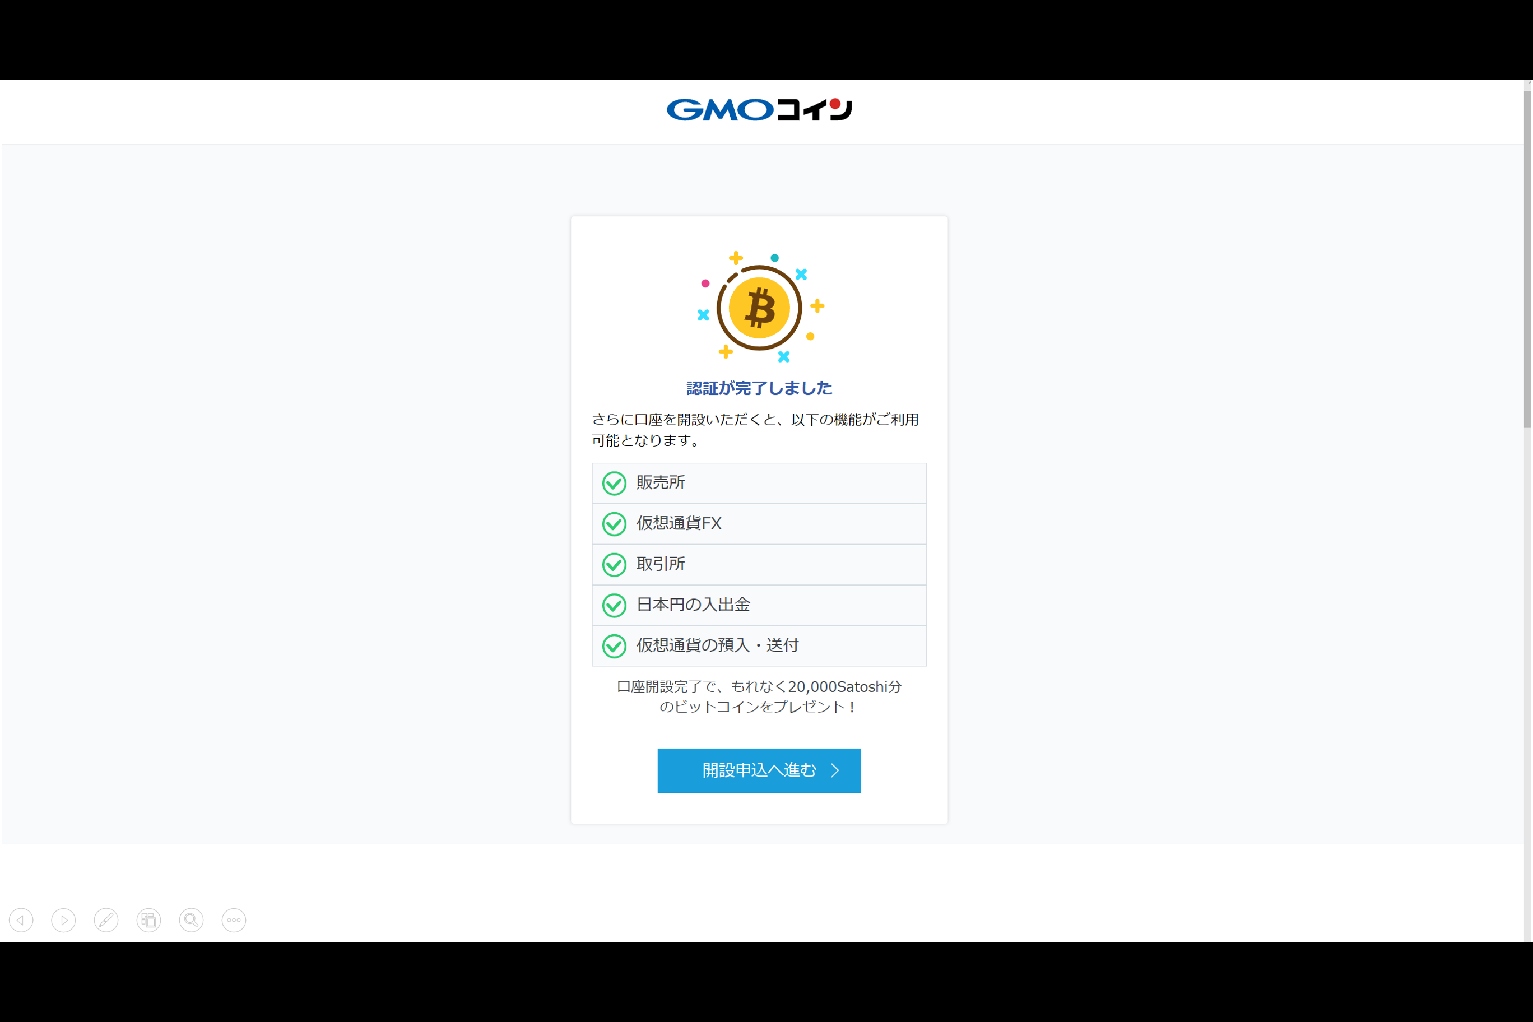Image resolution: width=1533 pixels, height=1022 pixels.
Task: Go to previous slide with left arrow control
Action: click(21, 919)
